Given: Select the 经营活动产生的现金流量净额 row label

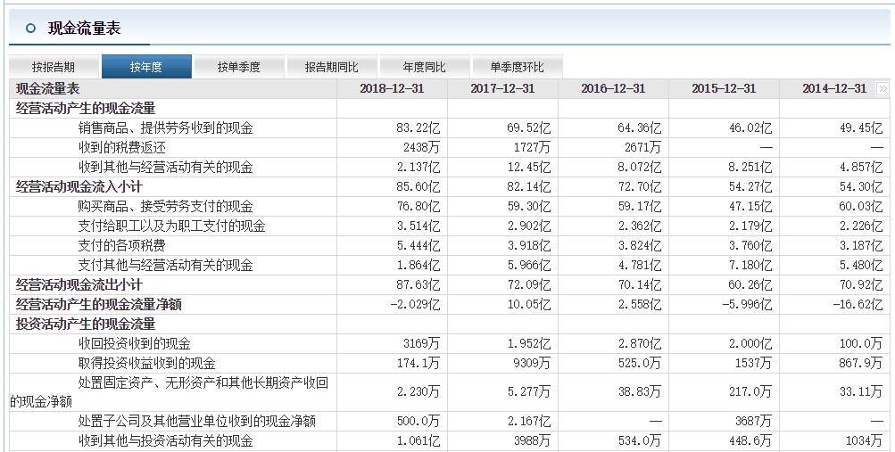Looking at the screenshot, I should pos(99,304).
